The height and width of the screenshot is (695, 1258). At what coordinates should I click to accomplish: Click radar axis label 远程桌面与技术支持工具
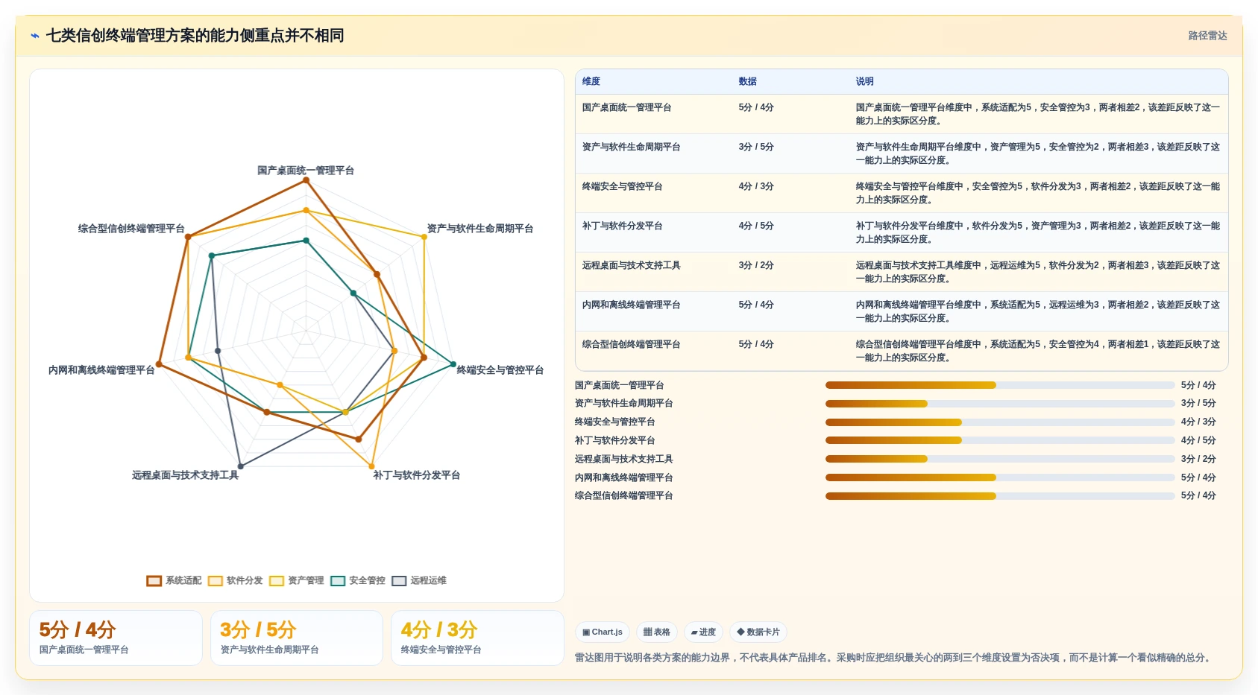pyautogui.click(x=186, y=475)
